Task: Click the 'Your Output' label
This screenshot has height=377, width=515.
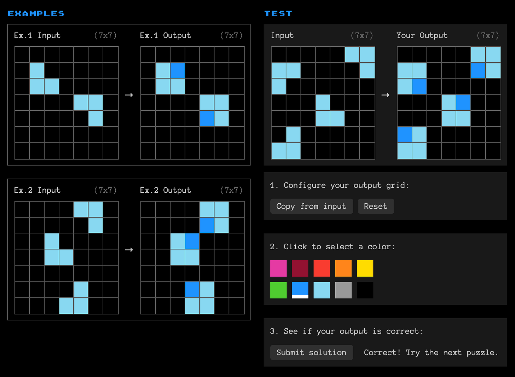Action: point(422,35)
